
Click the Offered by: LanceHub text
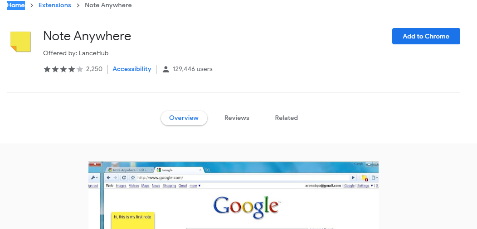click(x=76, y=53)
